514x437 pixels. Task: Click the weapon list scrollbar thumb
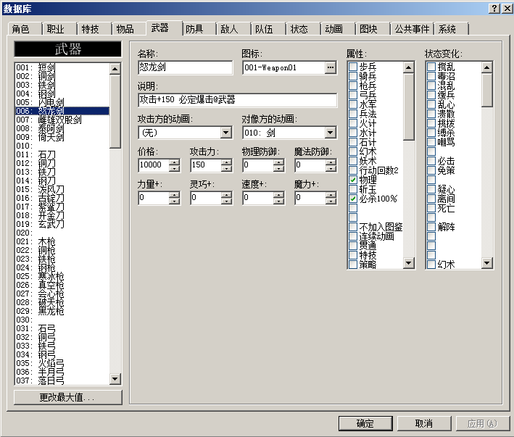pos(115,112)
